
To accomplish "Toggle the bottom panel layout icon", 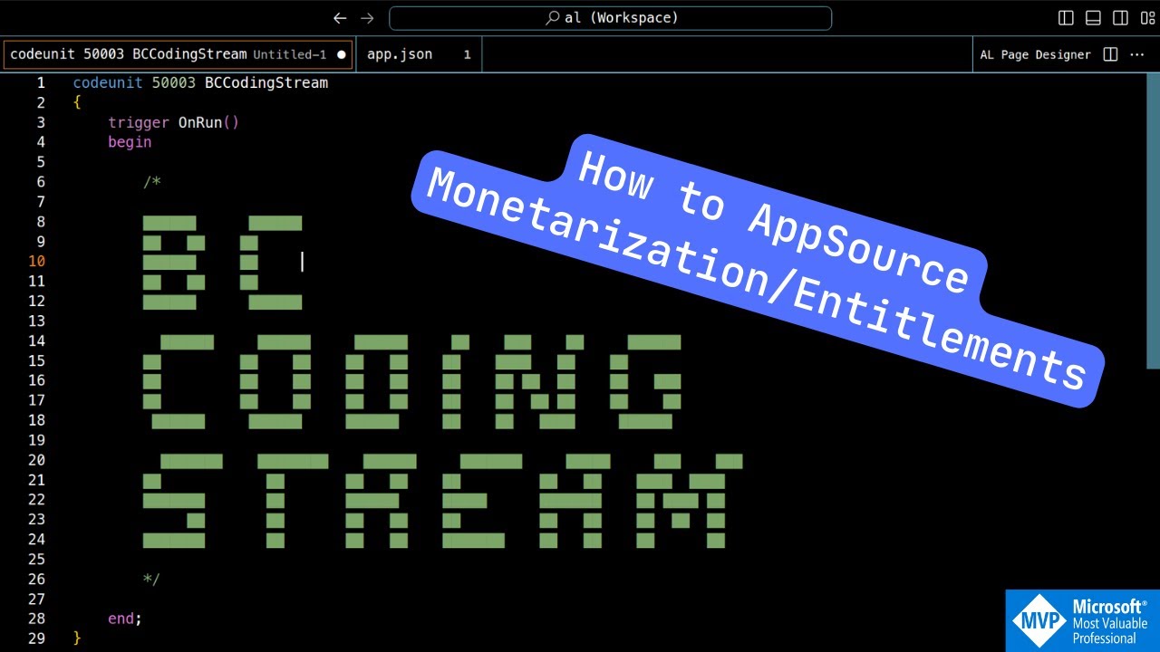I will coord(1093,18).
